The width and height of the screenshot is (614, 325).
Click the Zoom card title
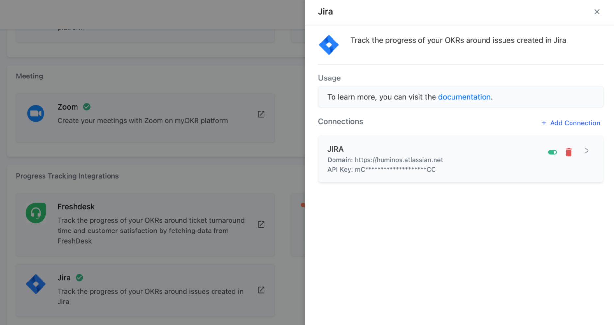click(68, 107)
